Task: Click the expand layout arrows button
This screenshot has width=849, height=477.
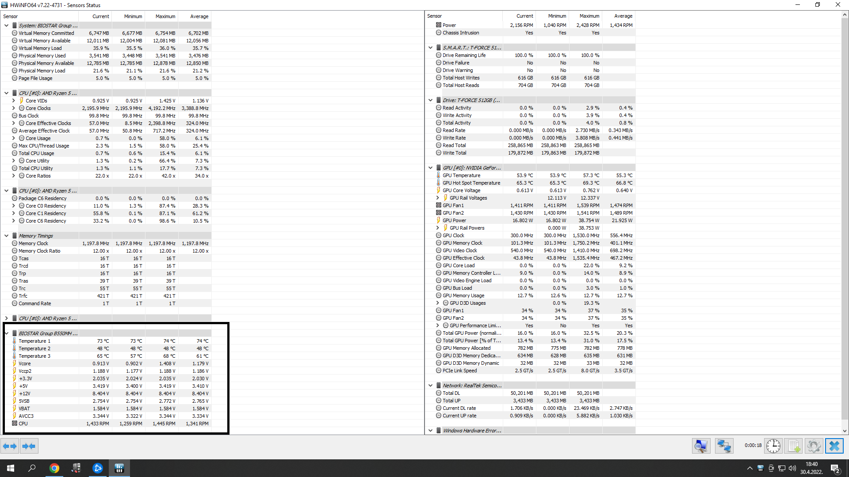Action: [x=10, y=446]
